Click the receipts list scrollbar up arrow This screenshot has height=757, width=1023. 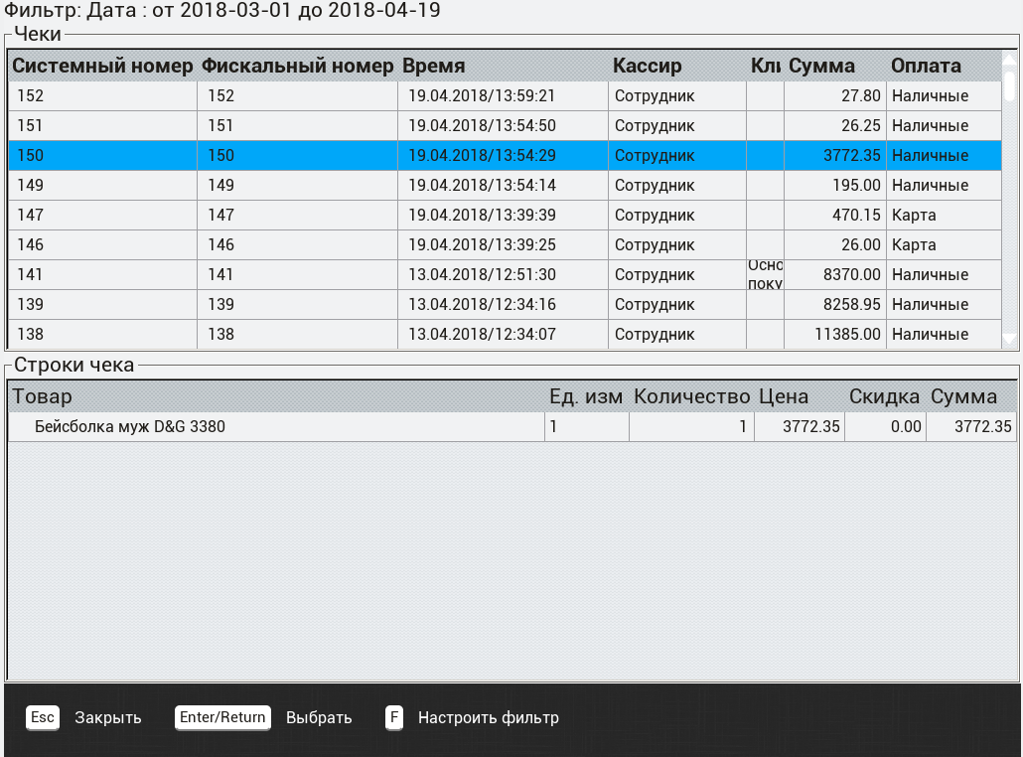[1009, 60]
